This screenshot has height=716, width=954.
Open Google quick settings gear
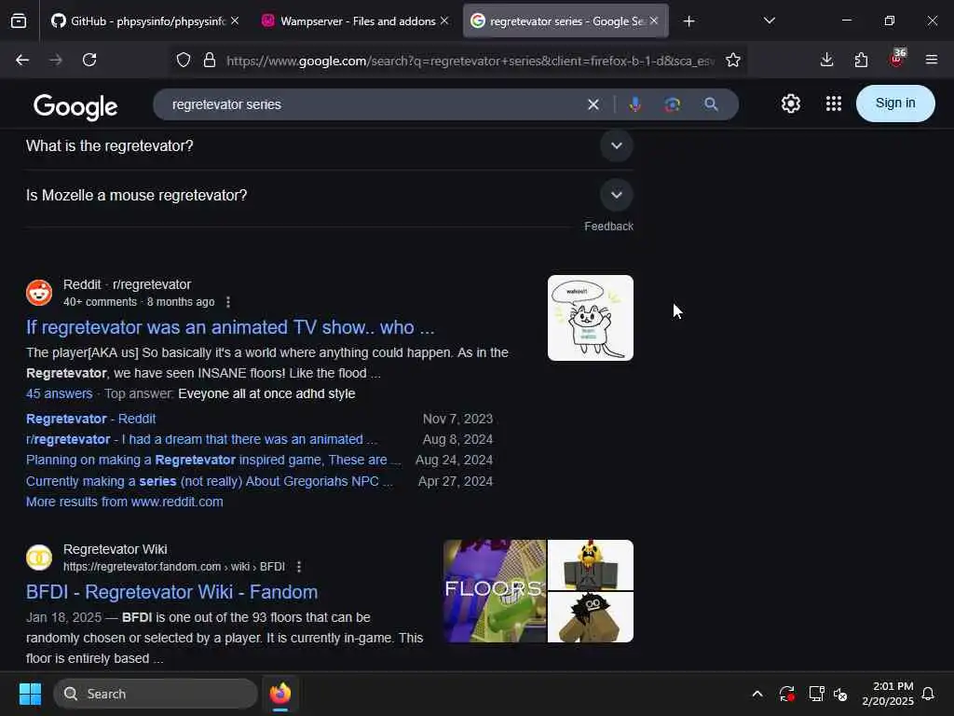point(791,103)
